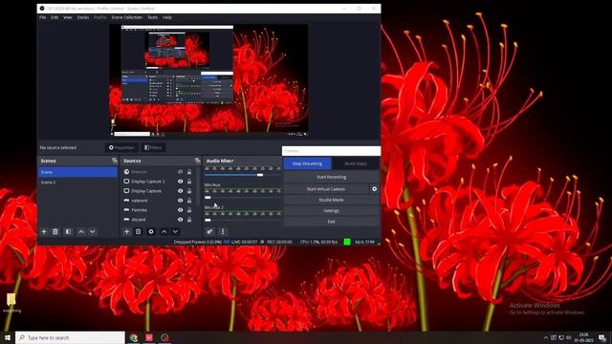Open the Edit menu
This screenshot has width=612, height=344.
click(55, 17)
